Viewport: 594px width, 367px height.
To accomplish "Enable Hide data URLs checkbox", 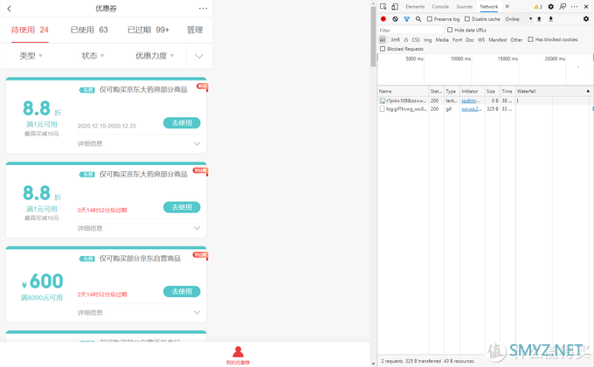I will (x=450, y=30).
